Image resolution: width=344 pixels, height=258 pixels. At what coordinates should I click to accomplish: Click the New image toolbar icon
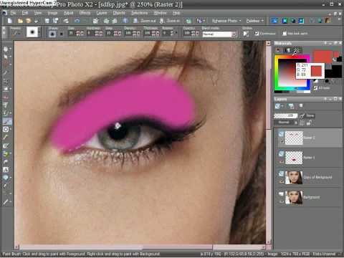[10, 21]
